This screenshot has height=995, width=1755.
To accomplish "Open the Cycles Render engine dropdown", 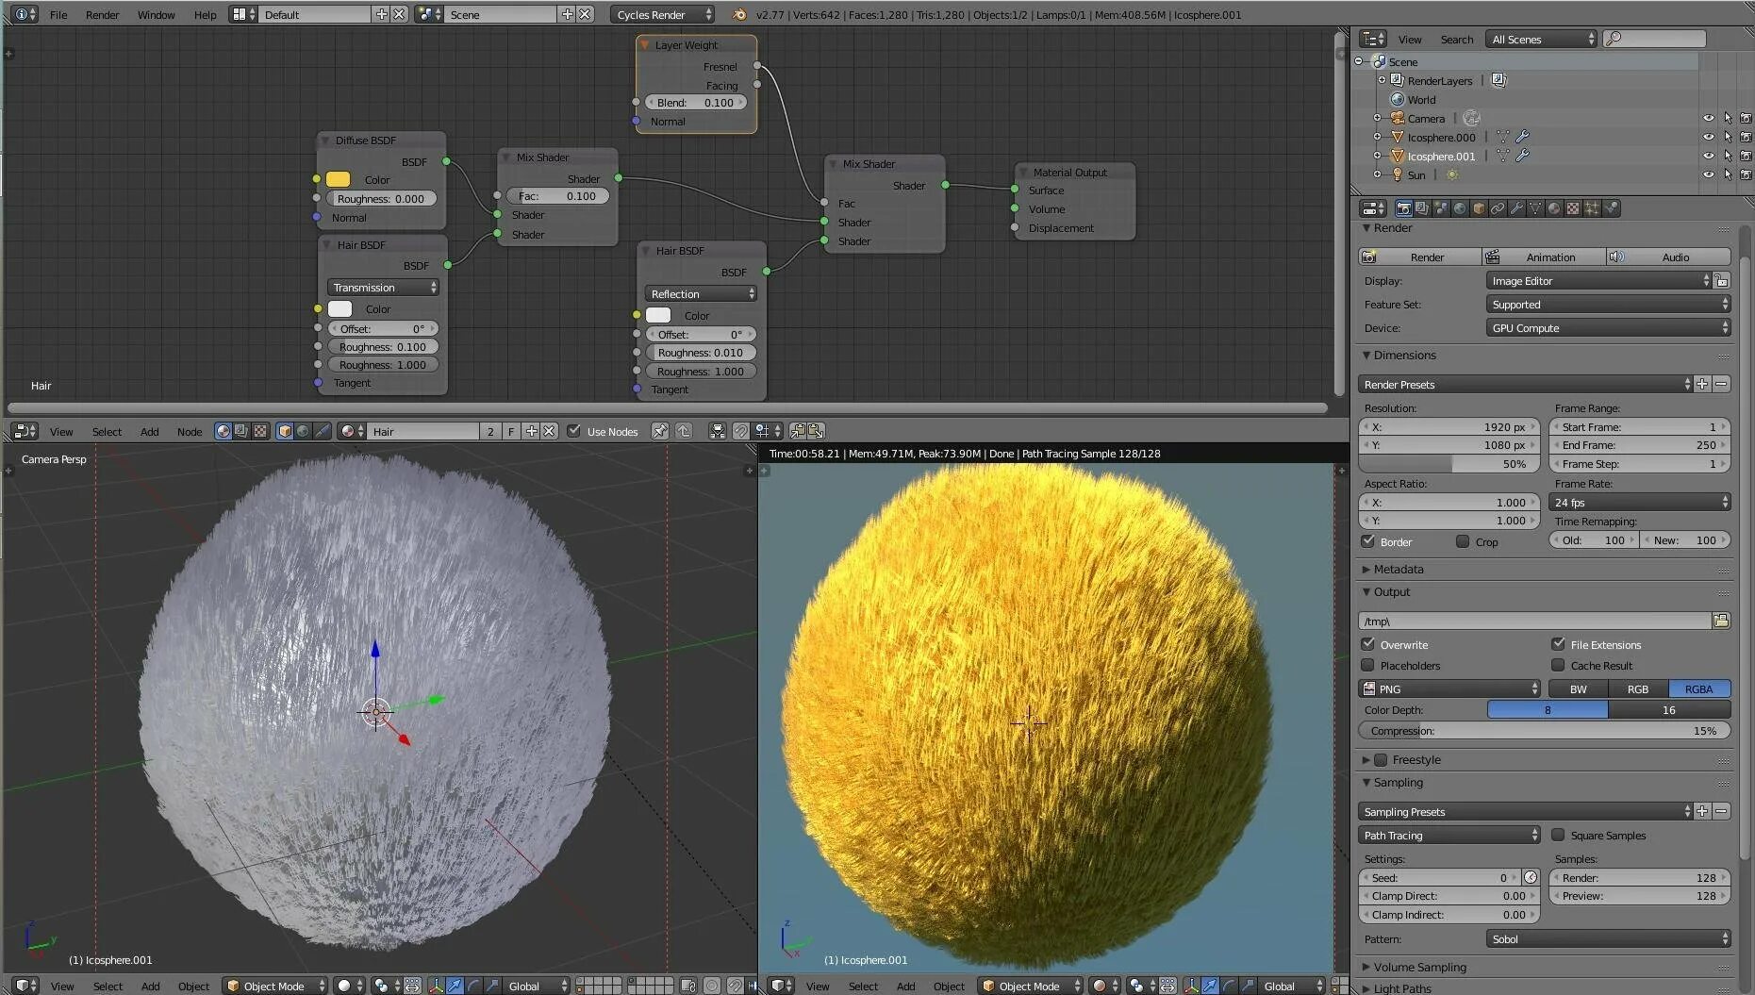I will point(663,14).
